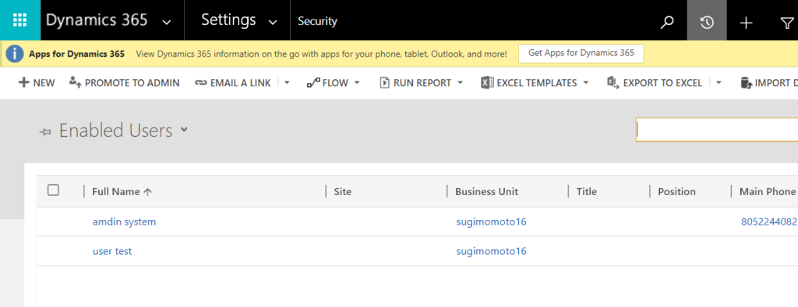Open sugimomoto16 link in amdin system row
This screenshot has height=307, width=798.
(x=491, y=222)
